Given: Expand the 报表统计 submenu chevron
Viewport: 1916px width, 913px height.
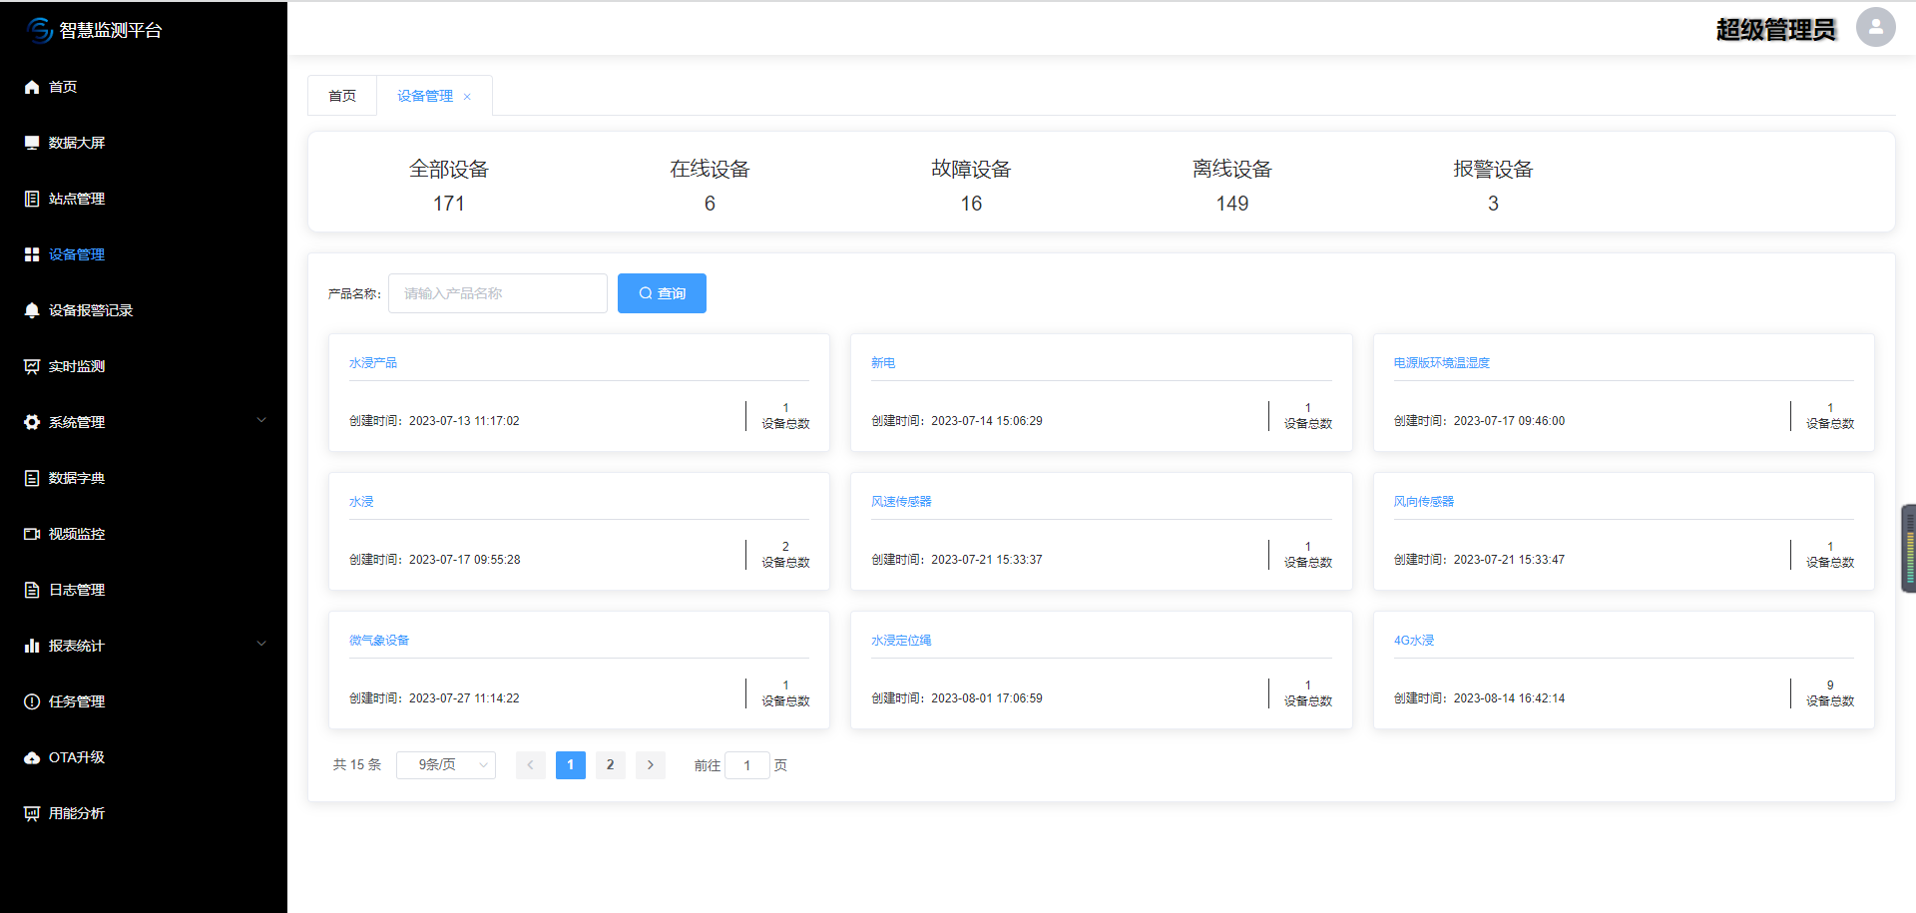Looking at the screenshot, I should point(261,644).
